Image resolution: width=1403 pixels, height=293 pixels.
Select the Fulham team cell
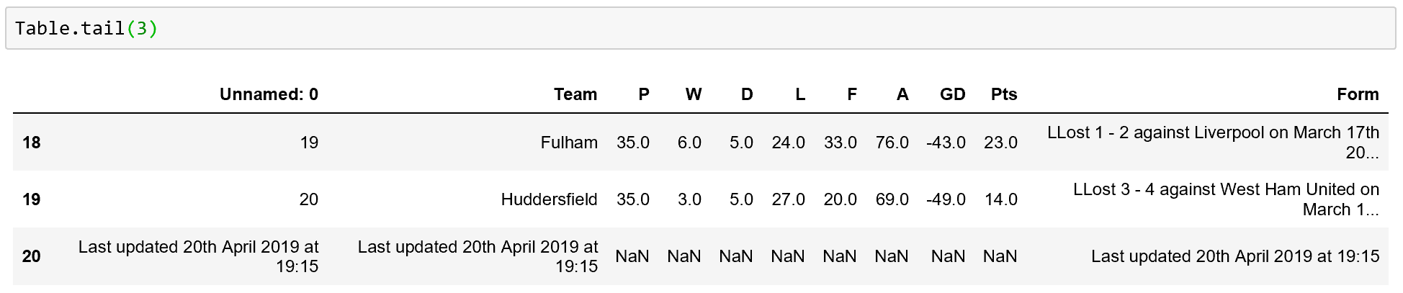pyautogui.click(x=569, y=143)
